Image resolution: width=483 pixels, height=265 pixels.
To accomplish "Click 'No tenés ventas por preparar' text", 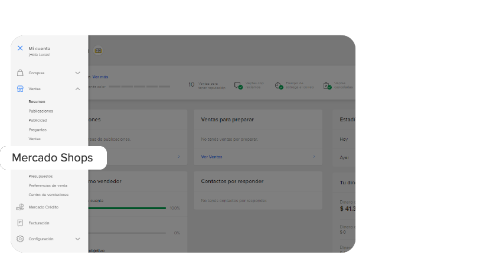I will click(230, 139).
